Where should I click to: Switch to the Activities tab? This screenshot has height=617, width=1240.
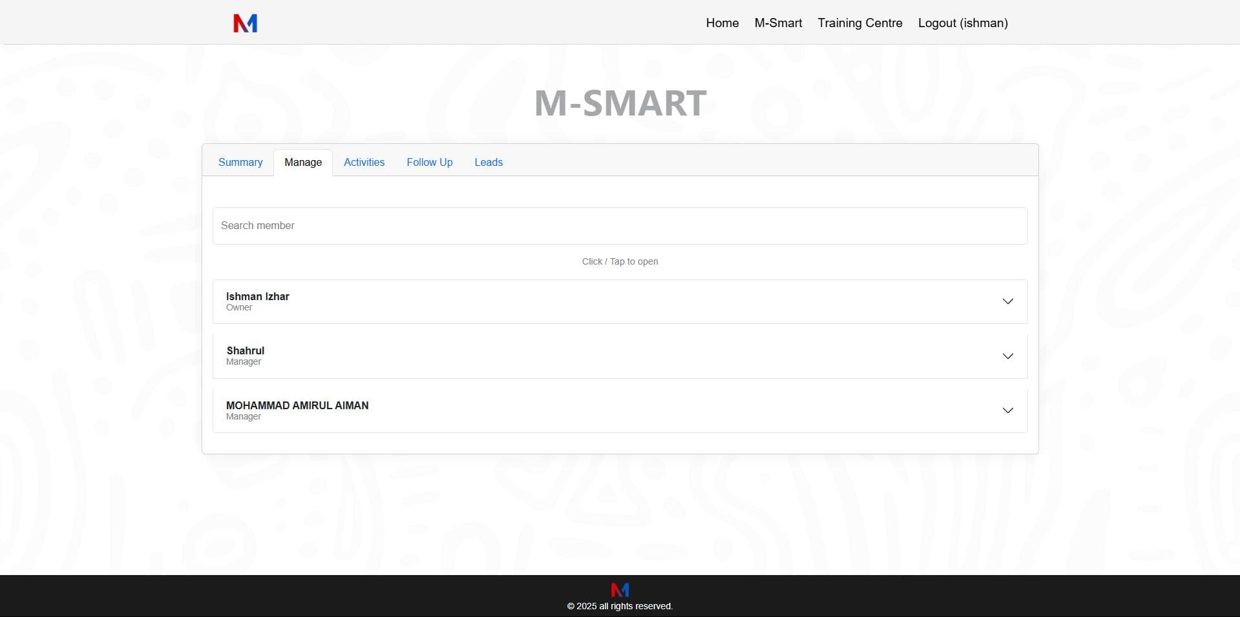tap(364, 162)
